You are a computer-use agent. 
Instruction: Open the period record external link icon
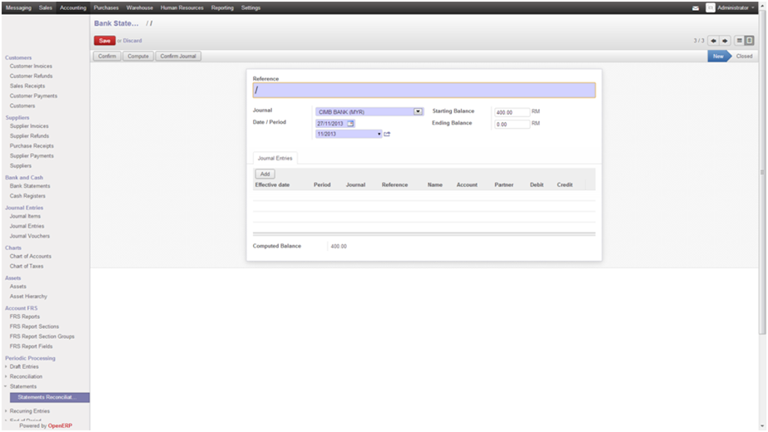click(387, 134)
